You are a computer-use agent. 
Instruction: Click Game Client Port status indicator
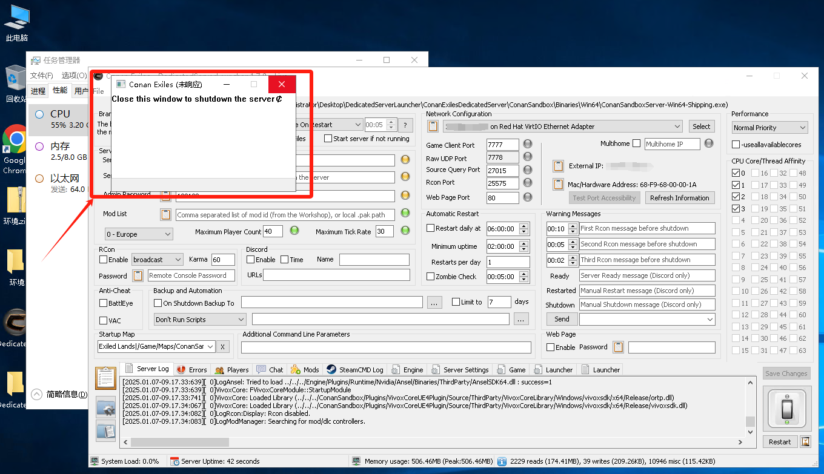pyautogui.click(x=528, y=144)
